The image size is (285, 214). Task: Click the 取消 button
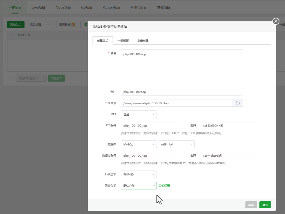pos(251,205)
